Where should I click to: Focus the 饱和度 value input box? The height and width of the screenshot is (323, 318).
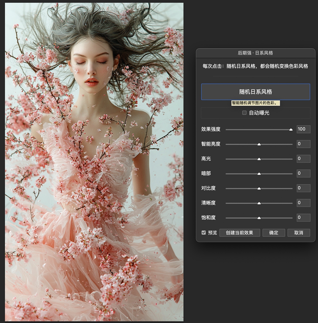tap(303, 217)
